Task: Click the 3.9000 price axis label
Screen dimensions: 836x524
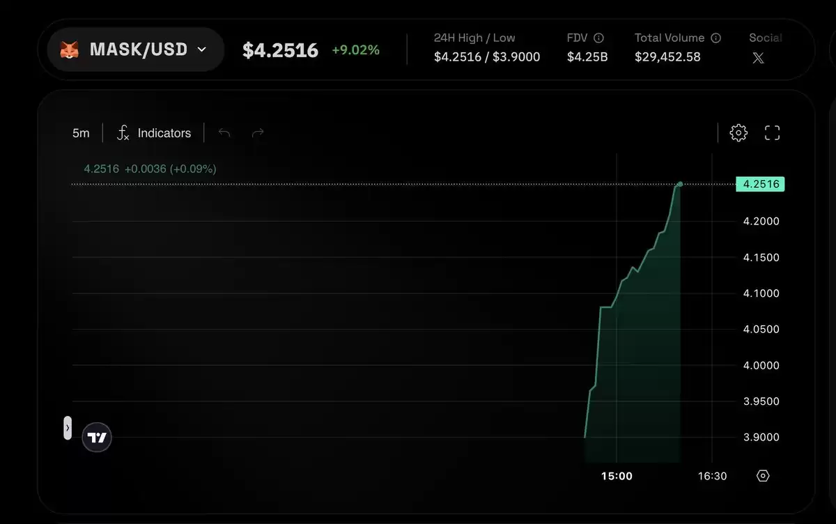Action: (761, 438)
